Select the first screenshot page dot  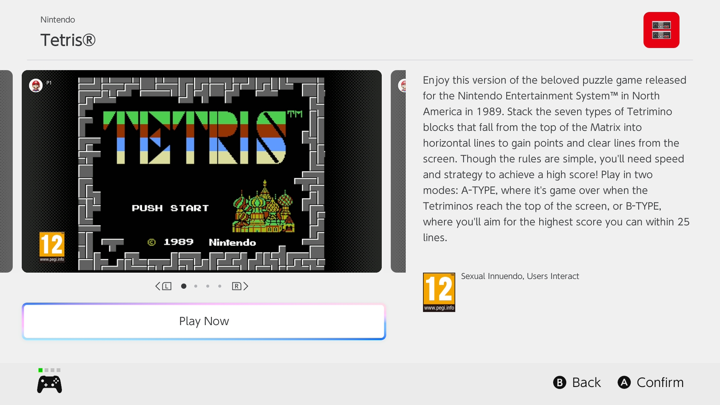tap(184, 286)
